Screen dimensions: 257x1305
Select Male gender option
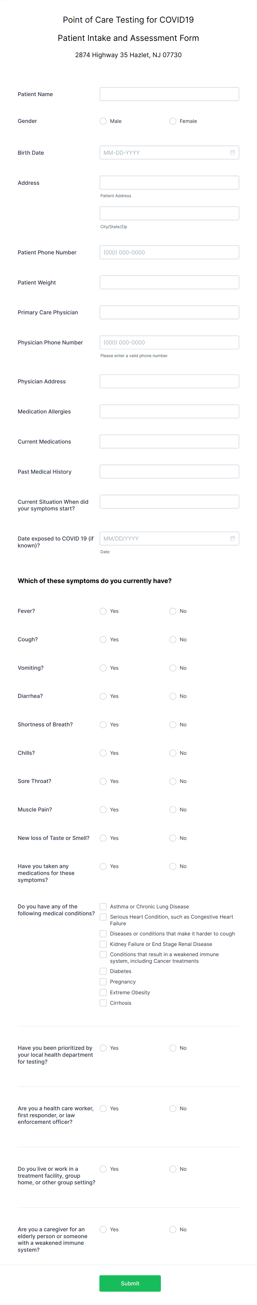coord(103,121)
